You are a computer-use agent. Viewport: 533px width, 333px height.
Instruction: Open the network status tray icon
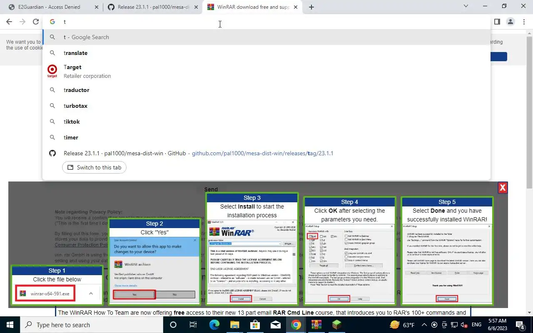454,325
